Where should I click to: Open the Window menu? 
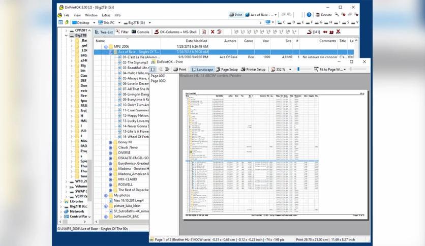(91, 15)
